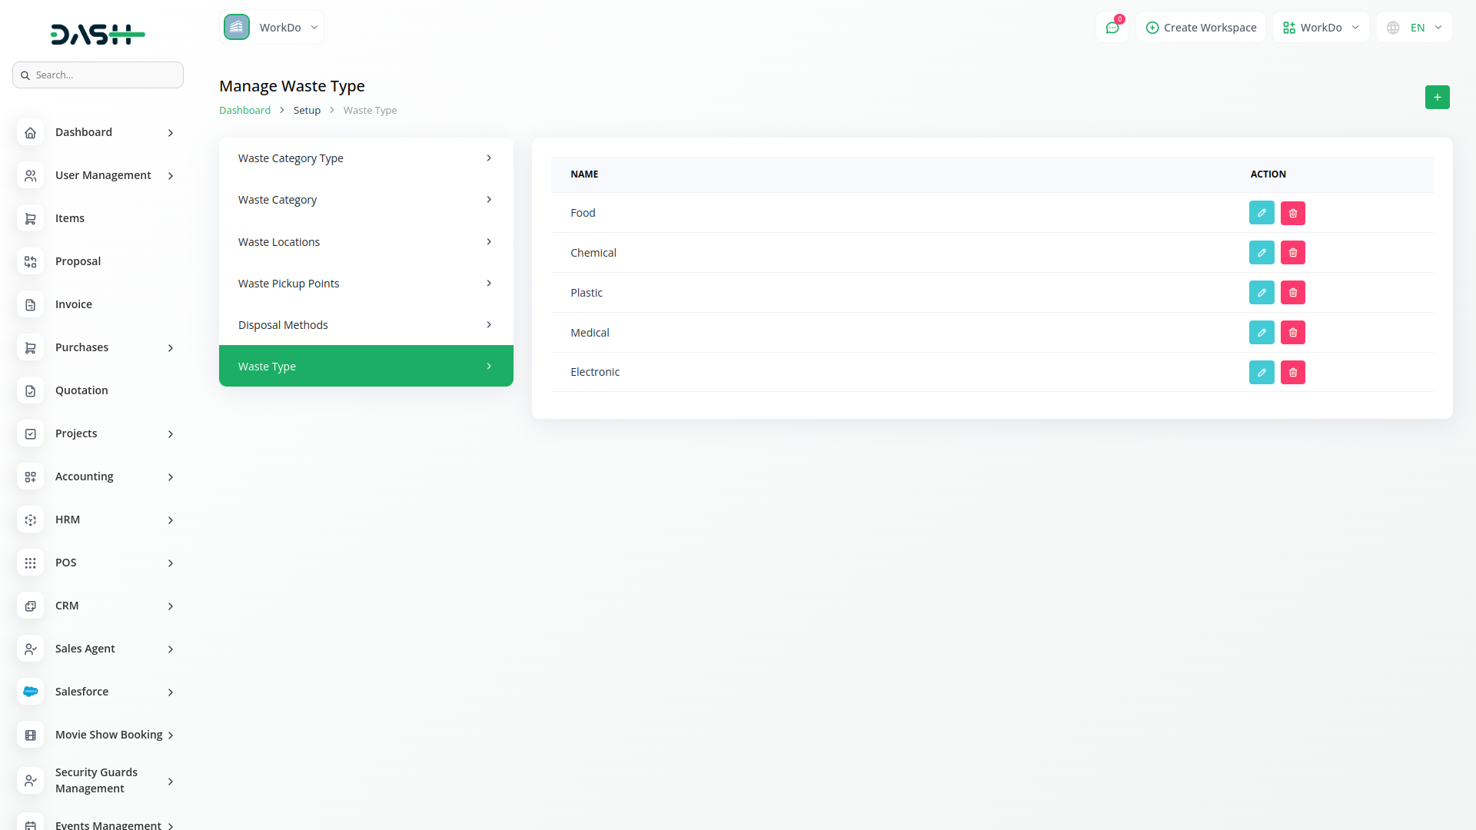Delete the Plastic waste type

pos(1293,293)
